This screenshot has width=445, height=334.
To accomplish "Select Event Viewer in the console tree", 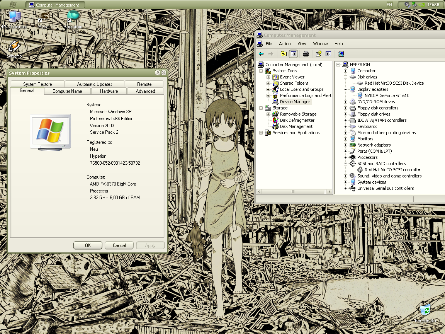I will coord(292,77).
